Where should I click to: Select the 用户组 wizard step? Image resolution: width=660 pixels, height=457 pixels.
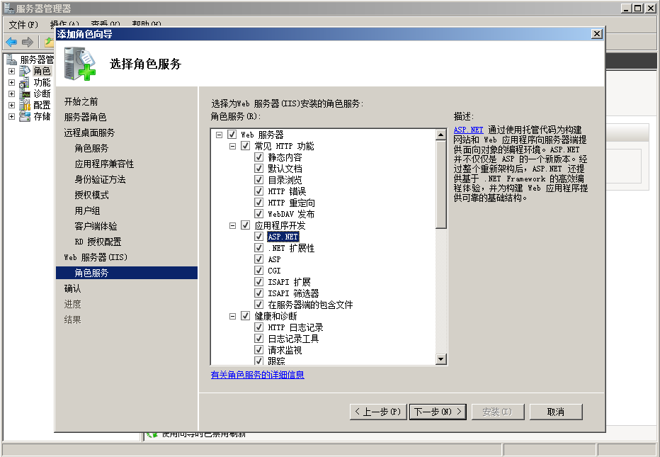pyautogui.click(x=87, y=210)
